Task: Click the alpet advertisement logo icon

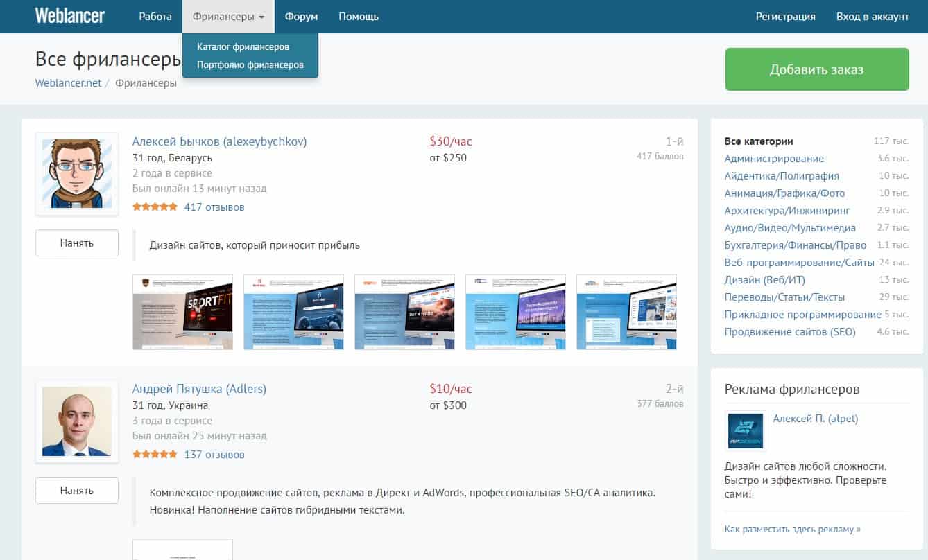Action: point(745,430)
